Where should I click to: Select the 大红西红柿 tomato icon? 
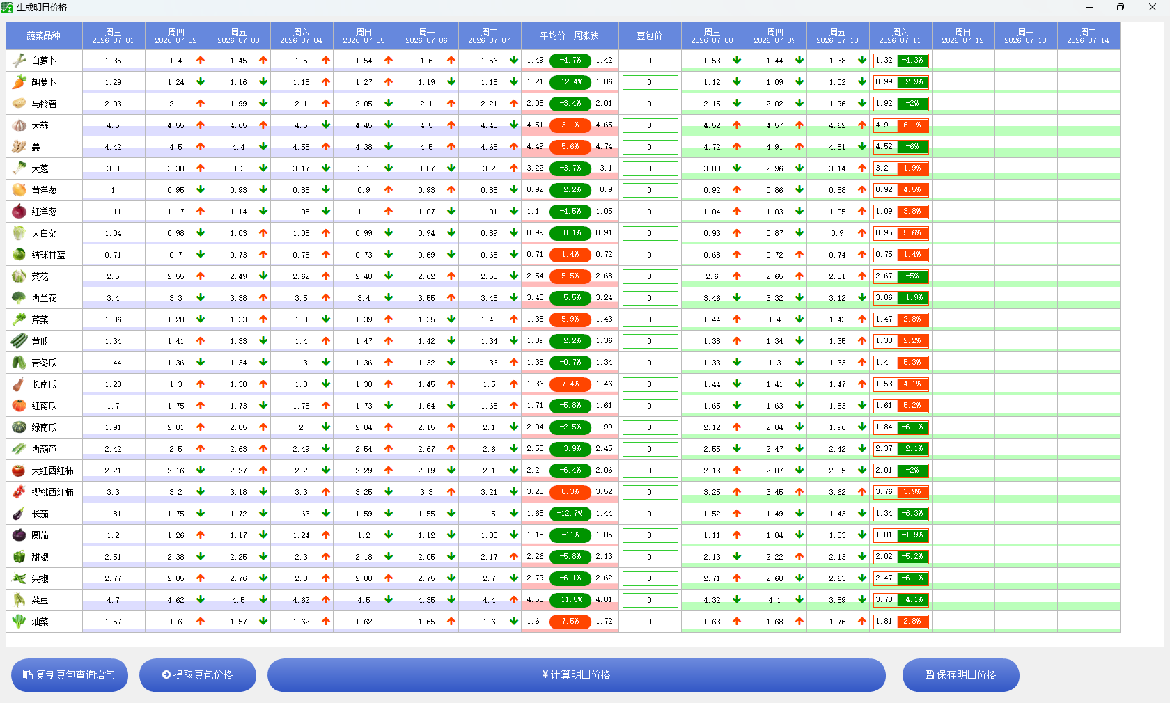tap(19, 471)
